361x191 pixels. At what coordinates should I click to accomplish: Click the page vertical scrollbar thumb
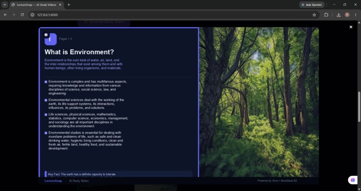[x=359, y=107]
